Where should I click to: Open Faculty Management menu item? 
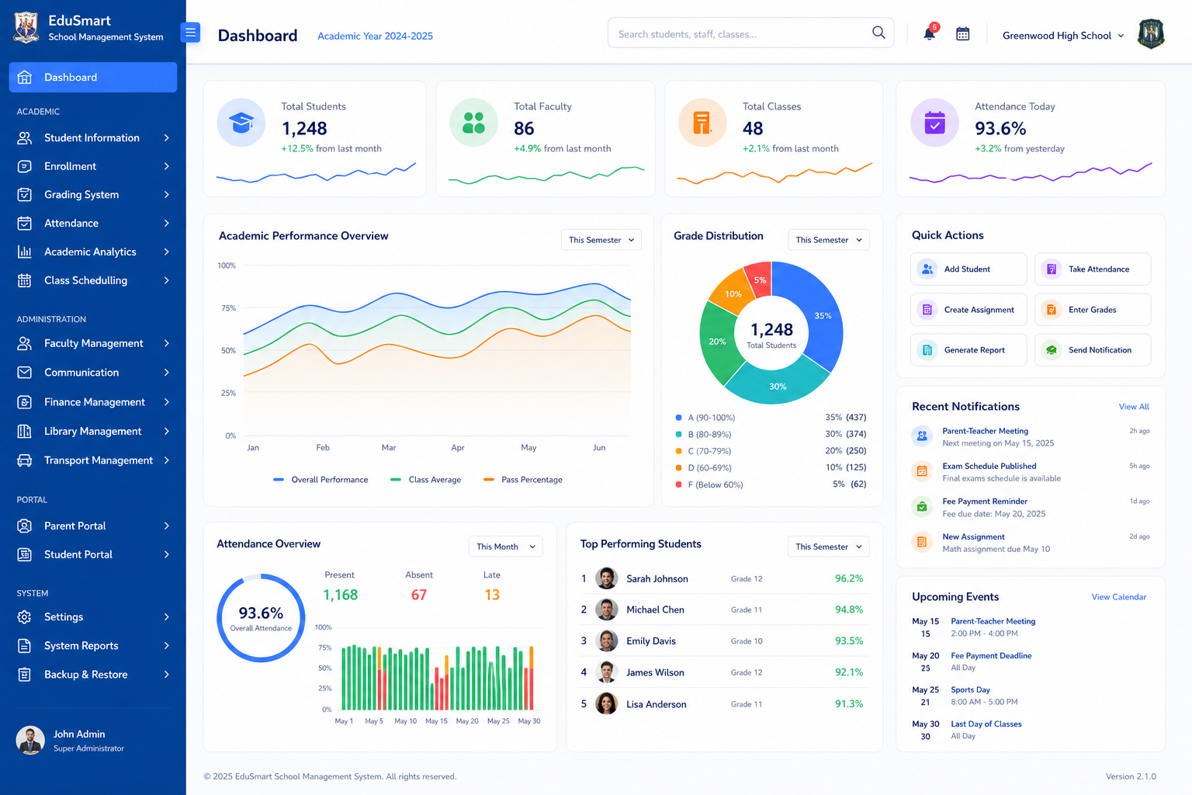[93, 343]
